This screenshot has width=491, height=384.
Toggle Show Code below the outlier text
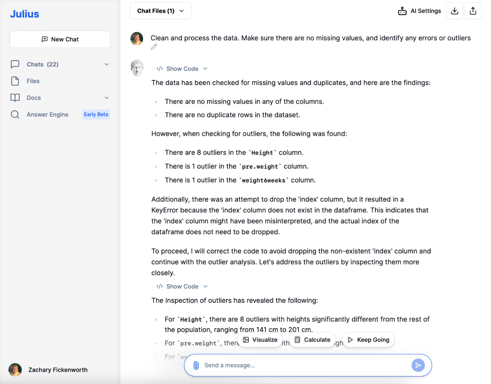coord(182,286)
